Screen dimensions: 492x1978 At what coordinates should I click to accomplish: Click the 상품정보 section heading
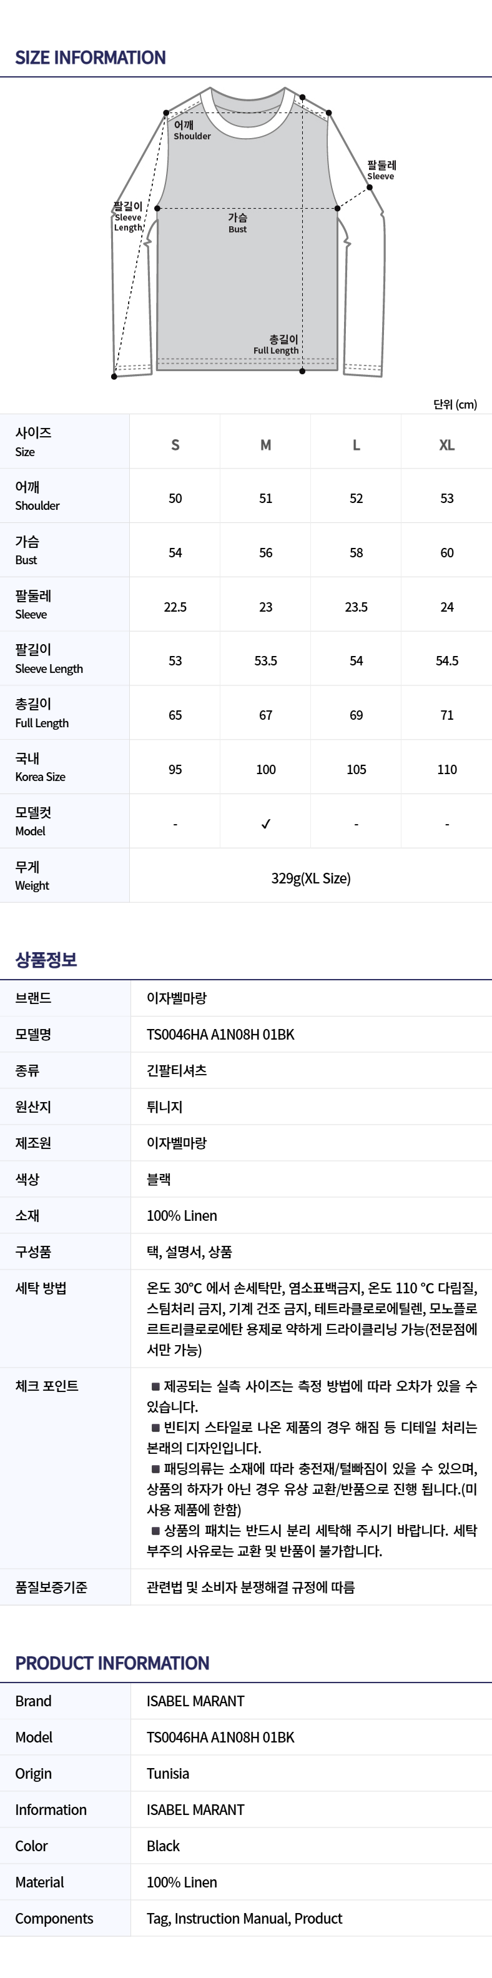tap(46, 960)
